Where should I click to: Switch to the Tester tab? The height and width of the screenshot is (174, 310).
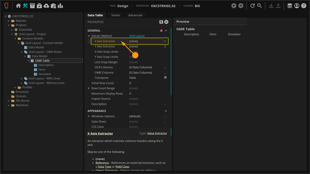tap(115, 15)
